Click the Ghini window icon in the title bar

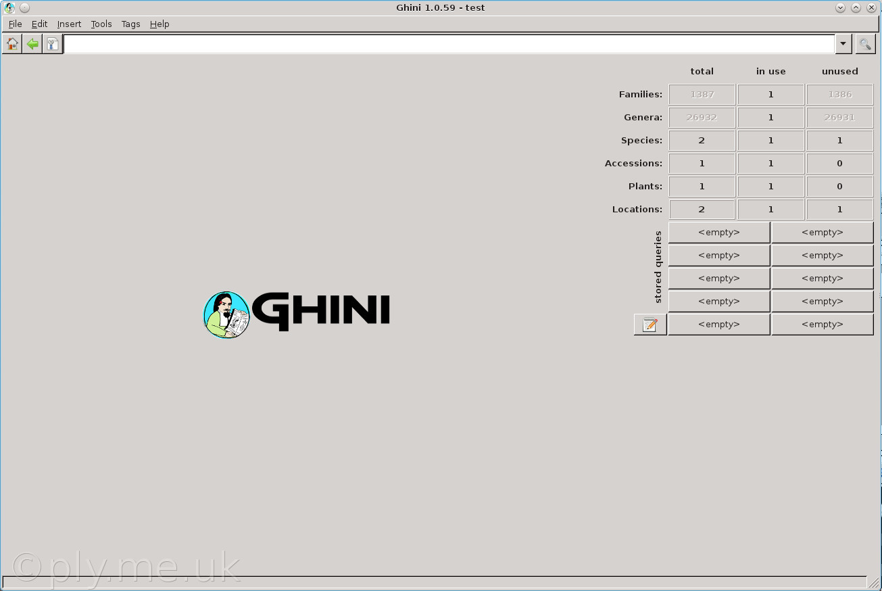point(9,8)
